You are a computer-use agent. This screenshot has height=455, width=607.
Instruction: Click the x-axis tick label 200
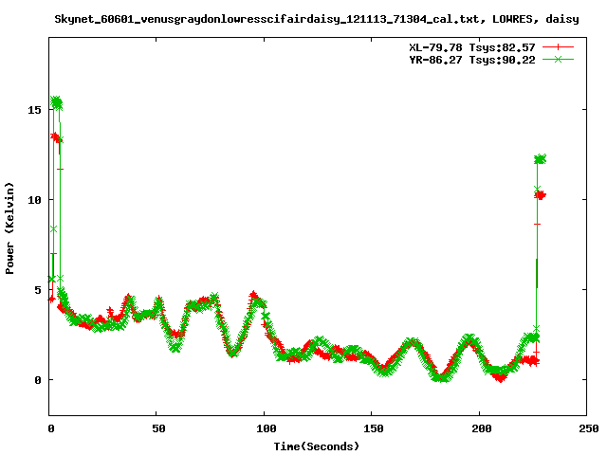pos(481,428)
